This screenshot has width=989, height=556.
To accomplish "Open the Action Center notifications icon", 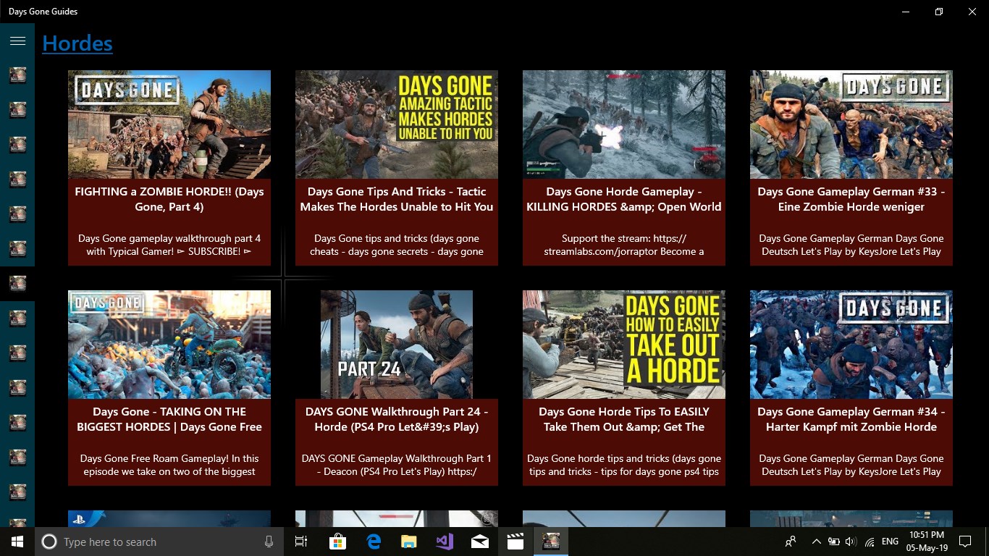I will click(x=965, y=542).
